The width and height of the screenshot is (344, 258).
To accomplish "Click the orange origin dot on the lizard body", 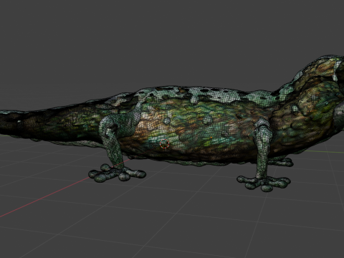I will pos(211,138).
